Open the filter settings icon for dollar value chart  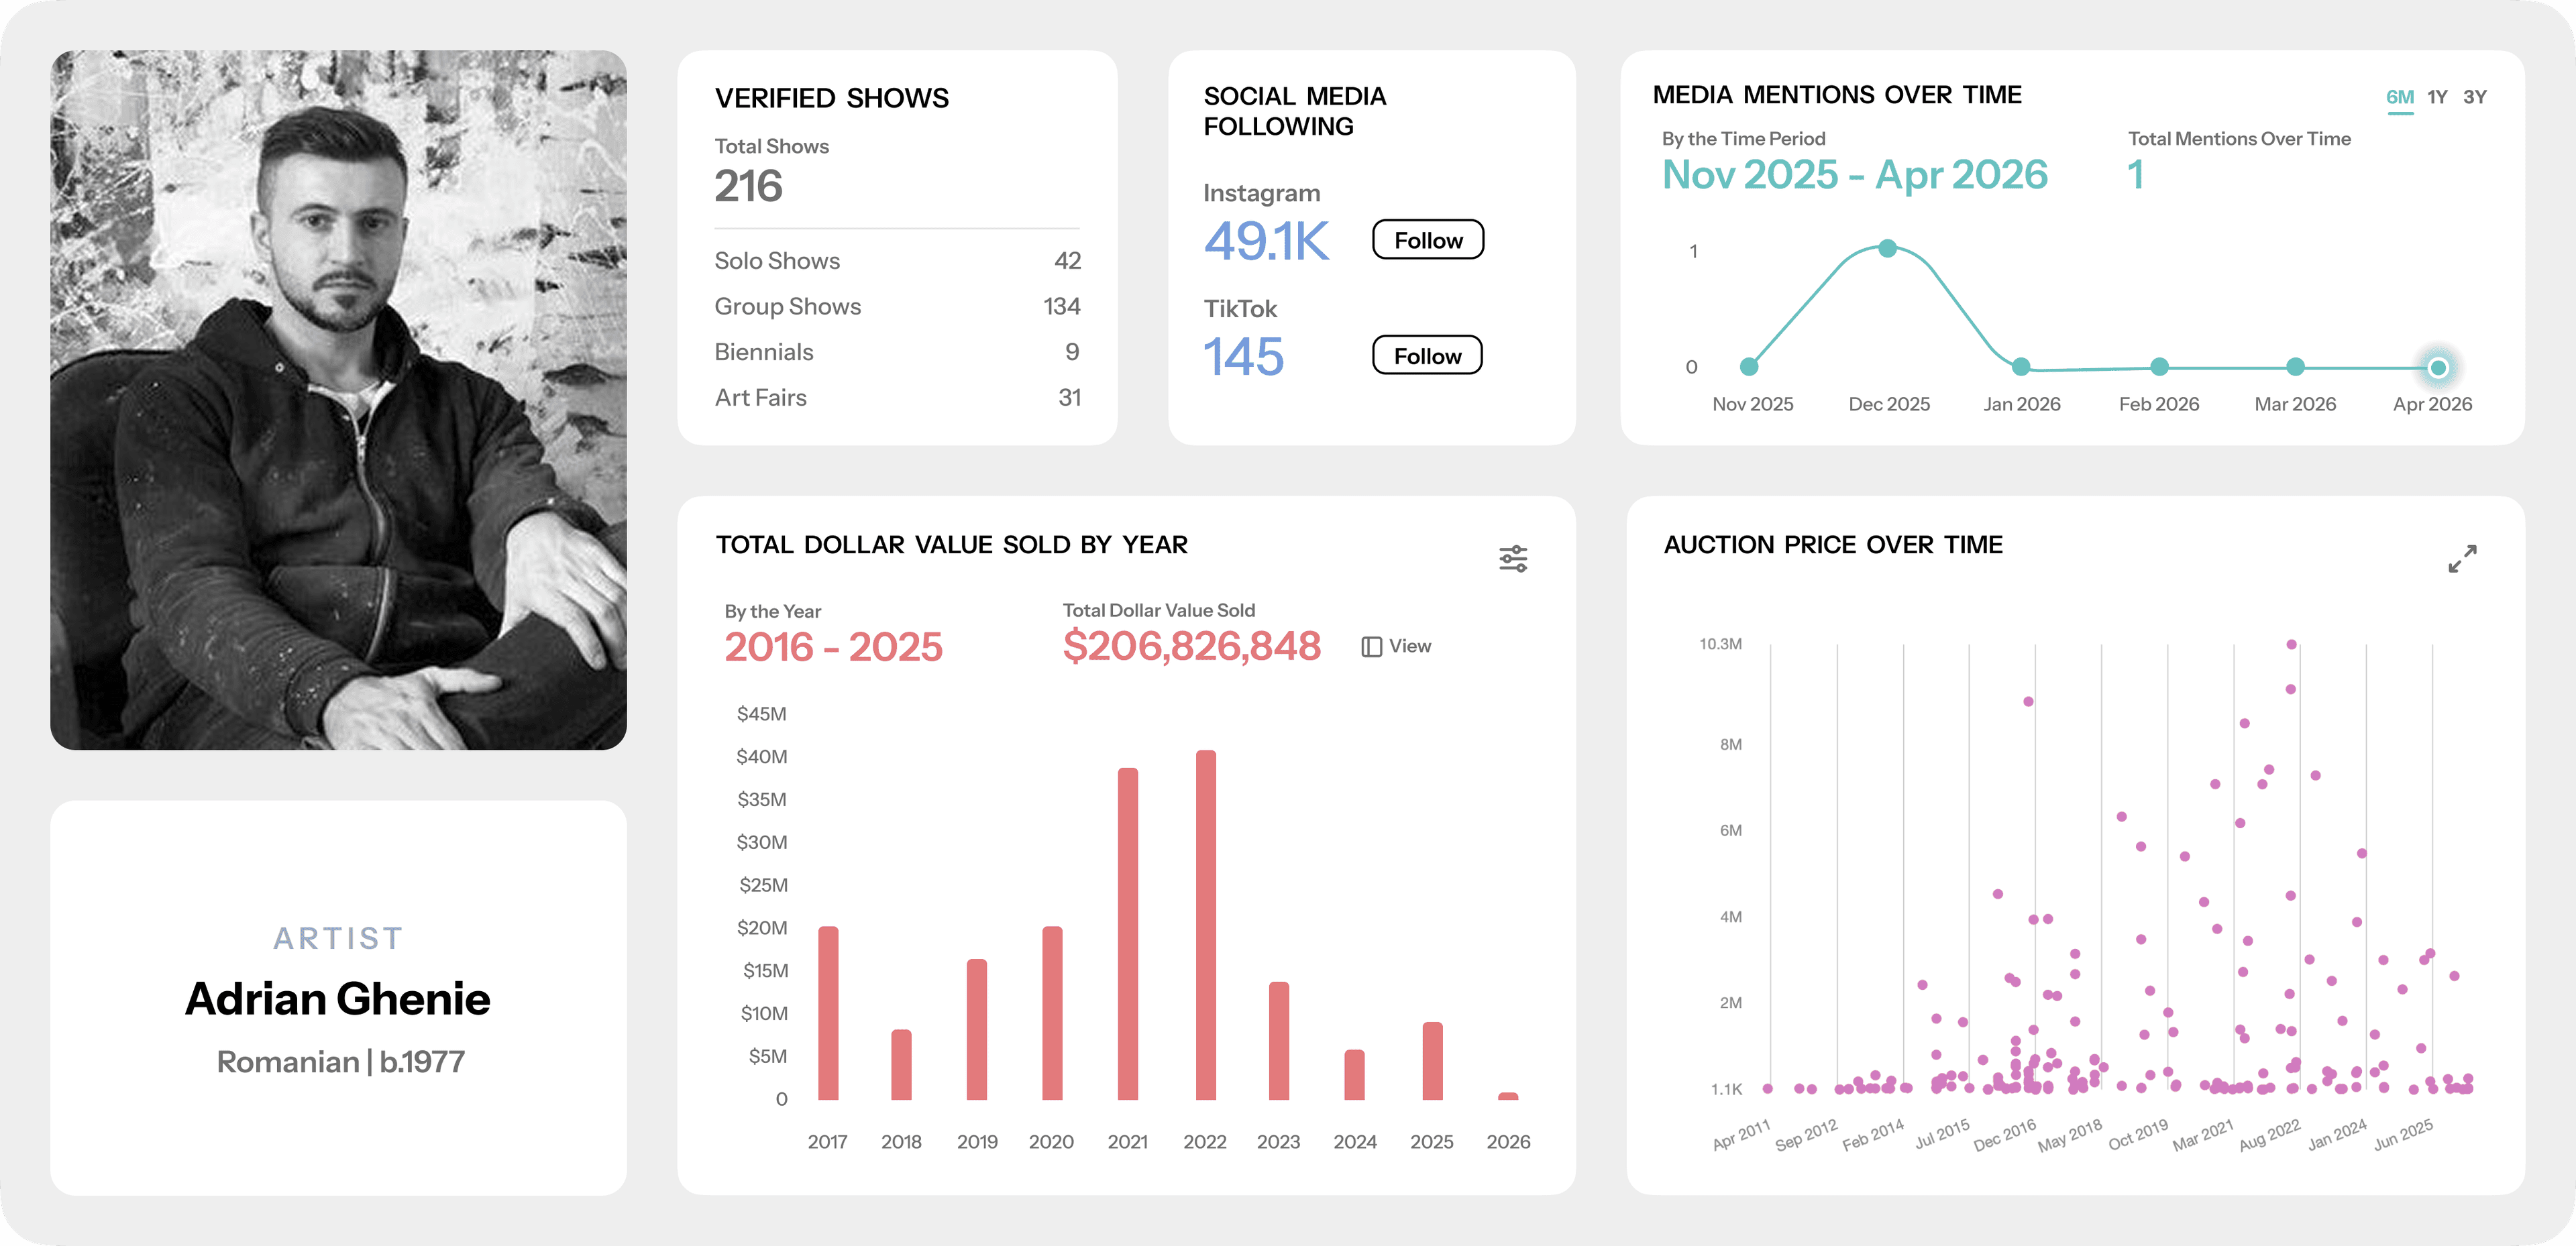point(1513,558)
